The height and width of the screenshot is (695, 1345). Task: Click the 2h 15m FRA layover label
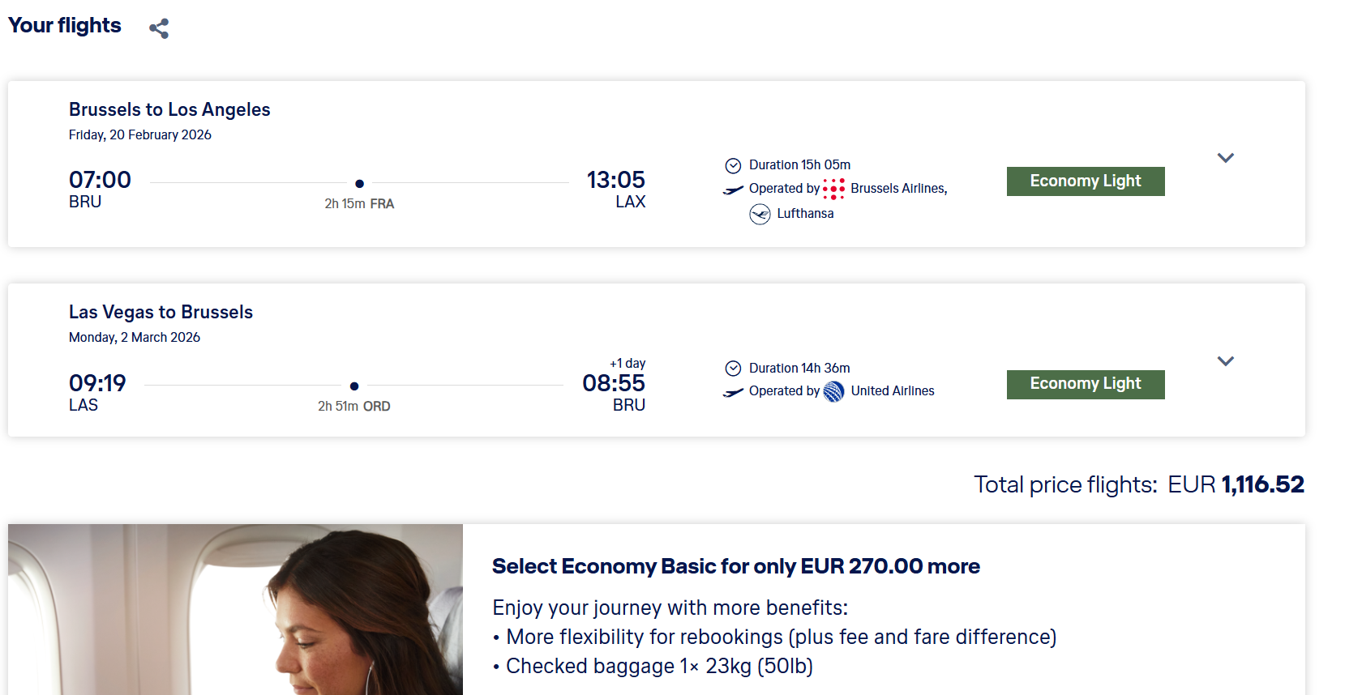pyautogui.click(x=359, y=204)
